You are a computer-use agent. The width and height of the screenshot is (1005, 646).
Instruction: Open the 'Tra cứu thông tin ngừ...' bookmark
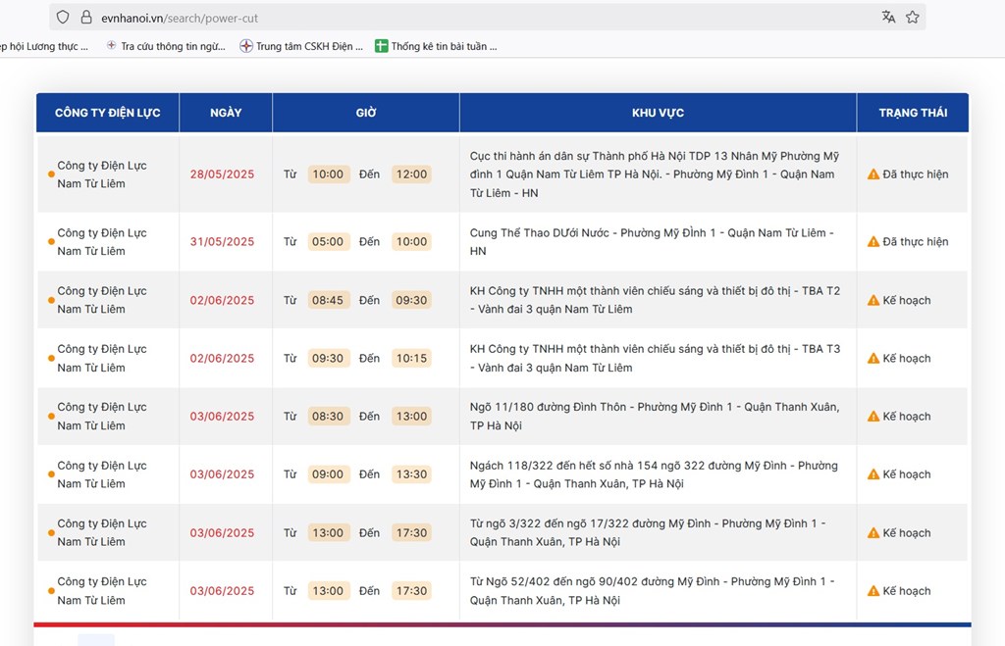click(166, 46)
